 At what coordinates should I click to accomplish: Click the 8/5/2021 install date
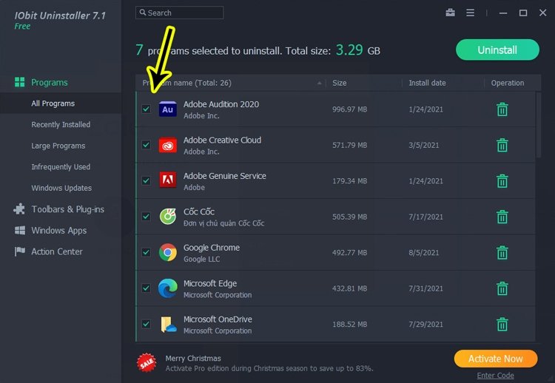424,253
